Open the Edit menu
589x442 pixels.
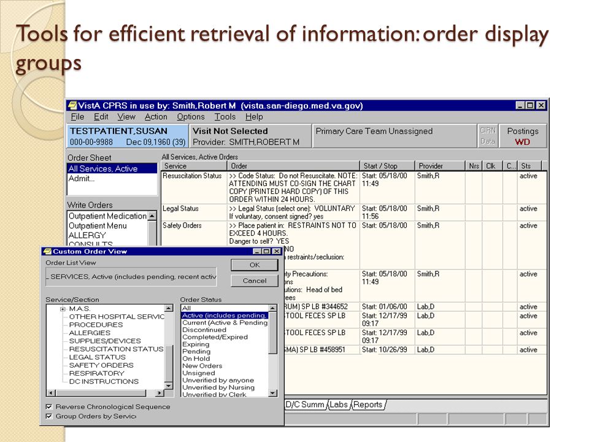point(101,117)
